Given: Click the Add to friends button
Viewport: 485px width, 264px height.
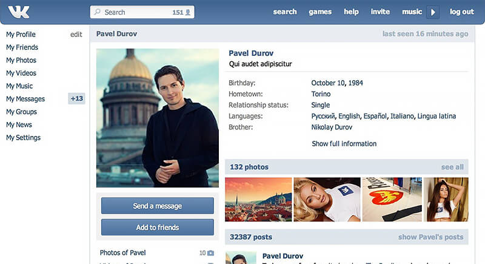Looking at the screenshot, I should (158, 227).
